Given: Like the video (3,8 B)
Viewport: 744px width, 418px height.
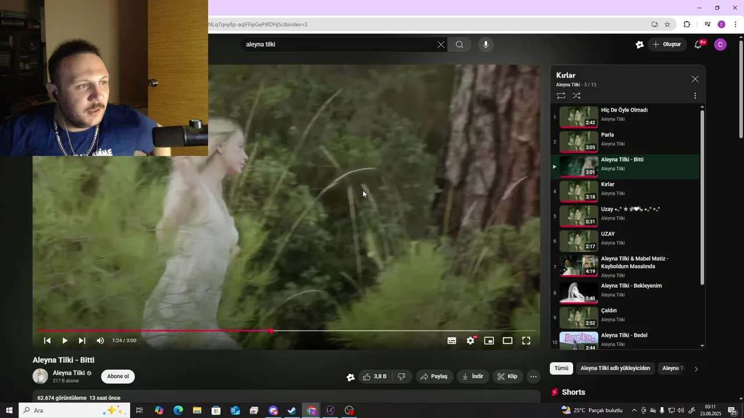Looking at the screenshot, I should (x=375, y=377).
